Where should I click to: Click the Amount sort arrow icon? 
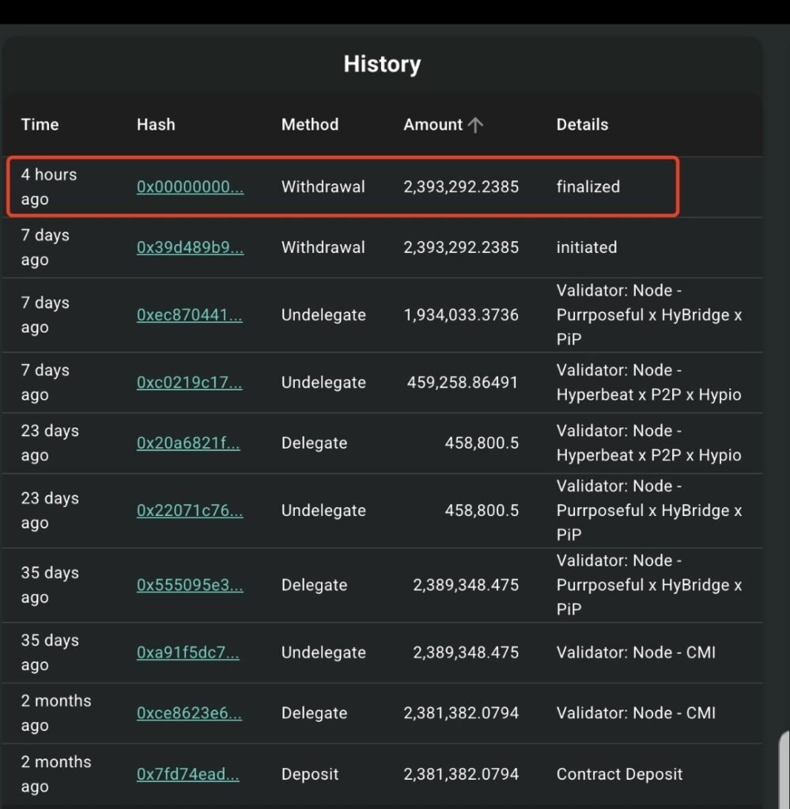475,125
